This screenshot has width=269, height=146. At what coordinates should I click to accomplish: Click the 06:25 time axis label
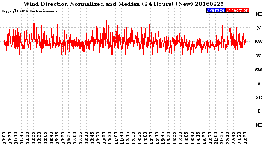[69, 138]
